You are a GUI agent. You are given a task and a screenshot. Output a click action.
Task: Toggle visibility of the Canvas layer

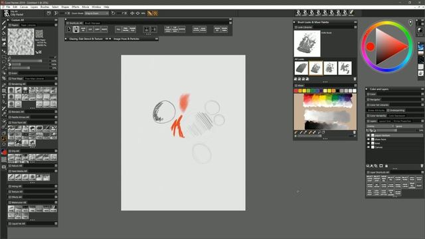(x=369, y=147)
